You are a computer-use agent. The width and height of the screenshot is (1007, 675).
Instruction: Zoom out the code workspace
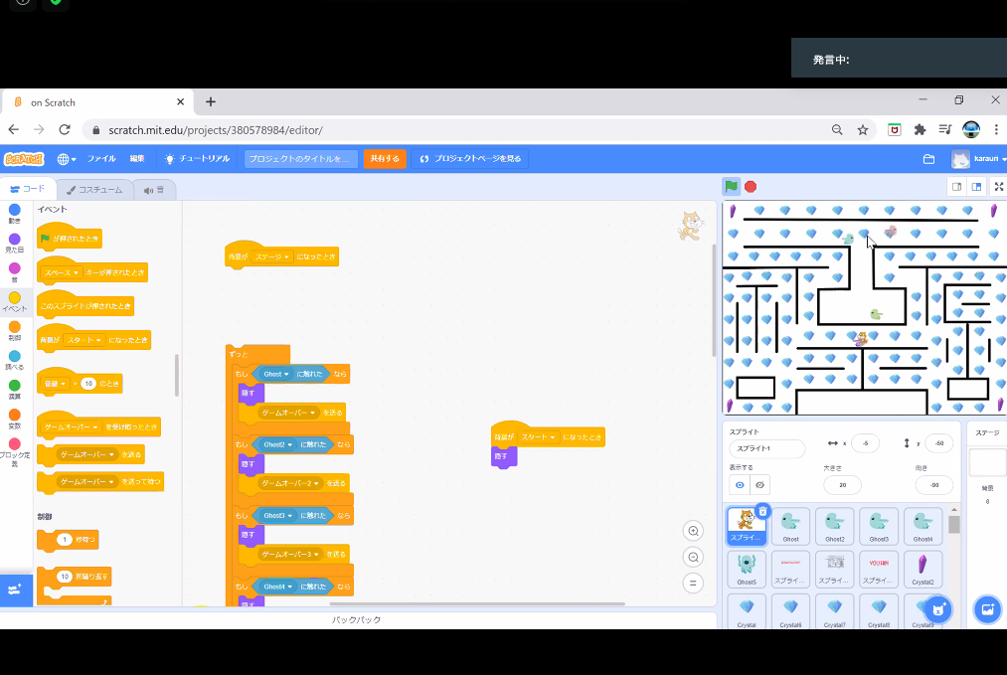tap(693, 557)
